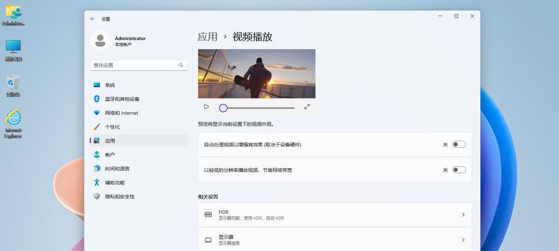Click the HDR badge icon
559x251 pixels.
(208, 215)
